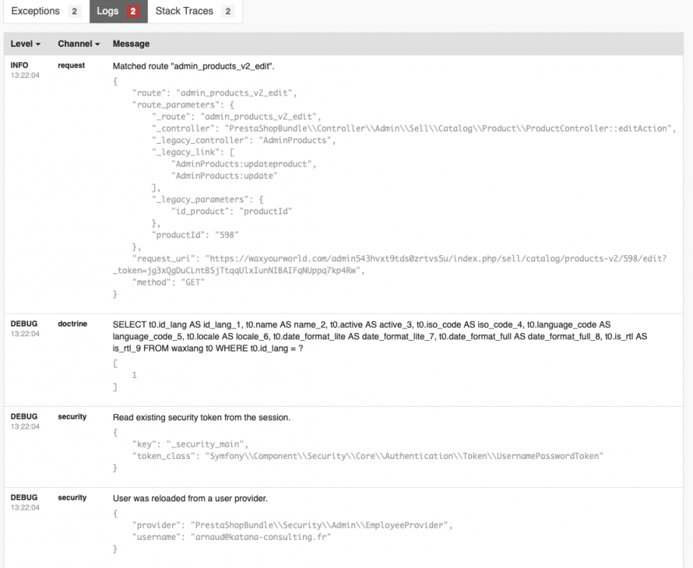Viewport: 693px width, 568px height.
Task: Click the Read existing security token message
Action: tap(201, 417)
